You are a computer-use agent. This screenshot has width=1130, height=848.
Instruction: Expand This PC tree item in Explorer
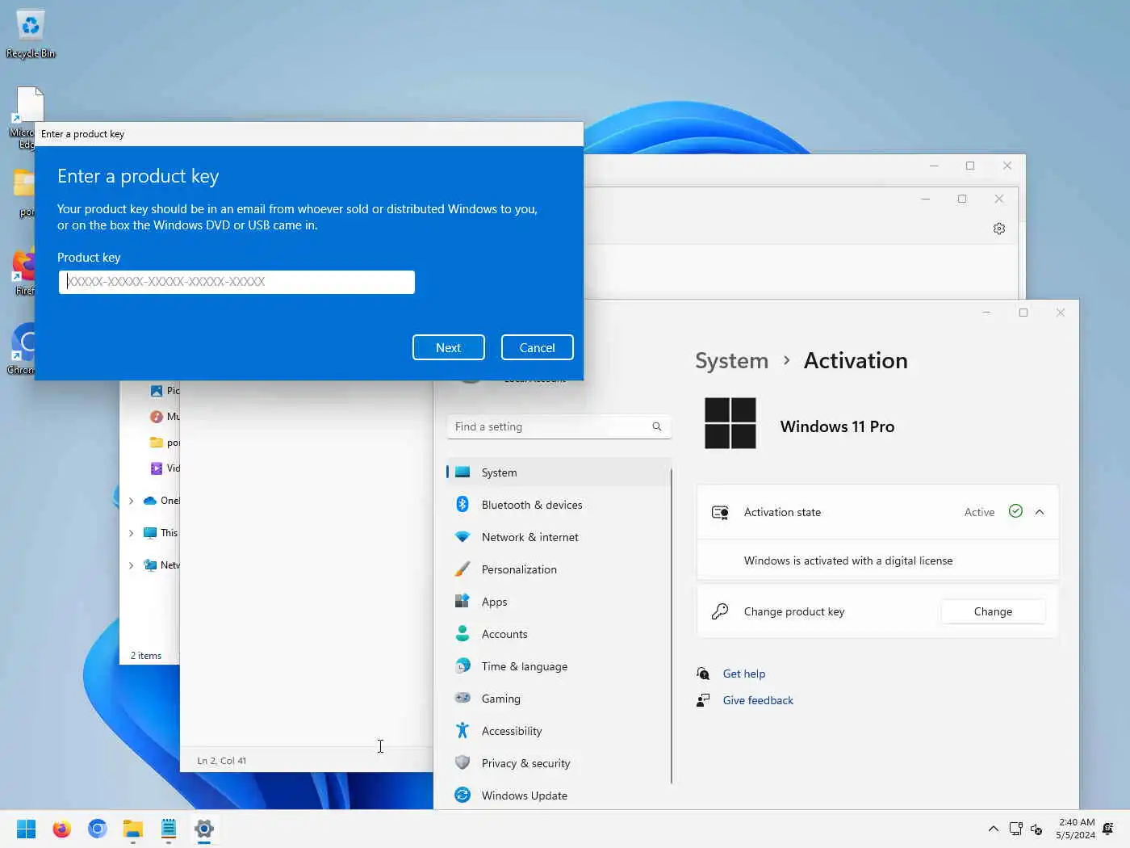[x=132, y=533]
